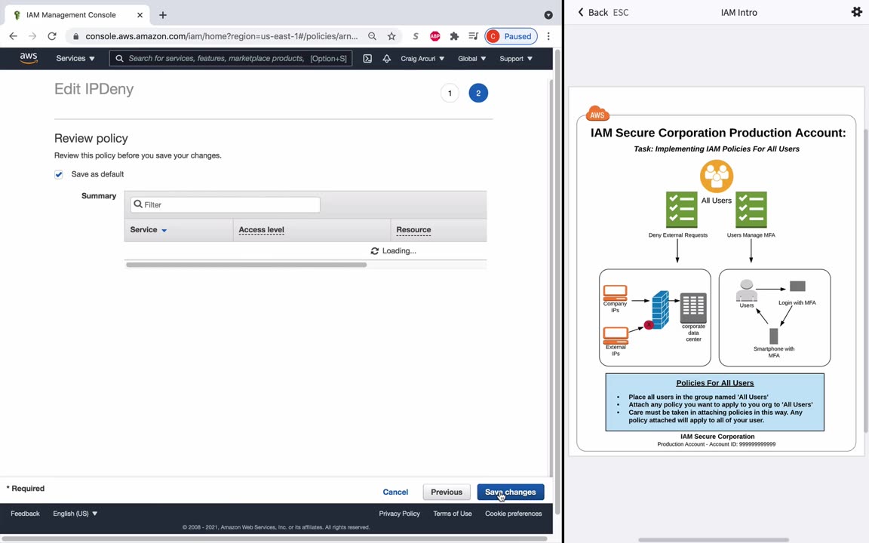Open settings gear in IAM Intro panel
Viewport: 869px width, 543px height.
(856, 11)
